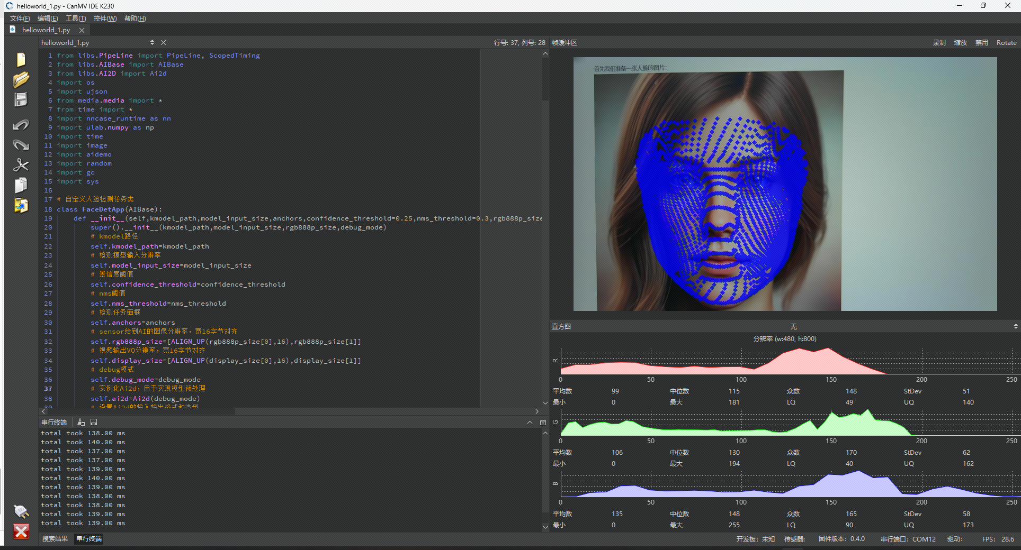
Task: Click the Copy documents icon
Action: point(21,185)
